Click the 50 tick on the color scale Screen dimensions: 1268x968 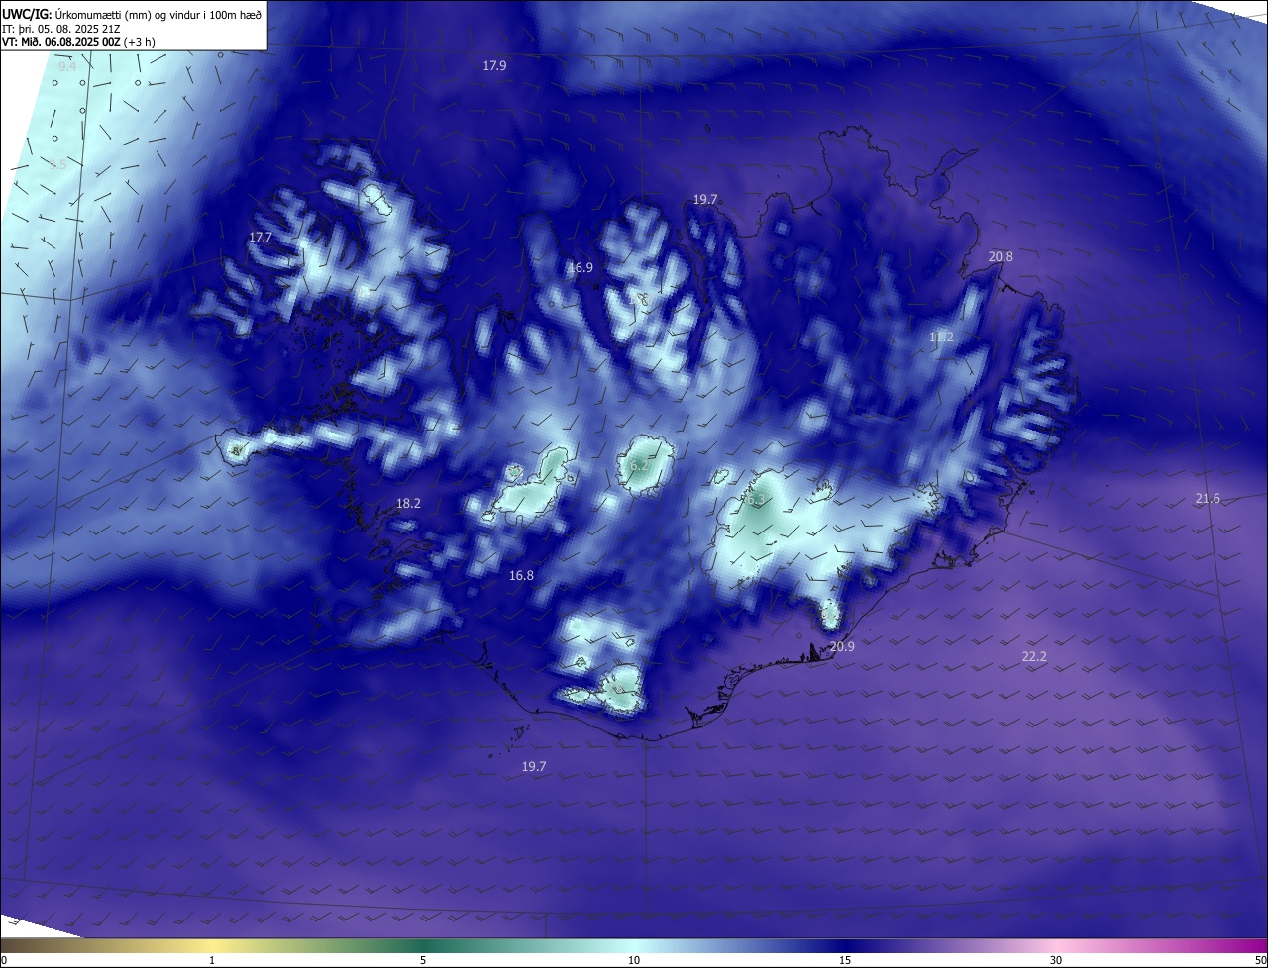click(1260, 960)
